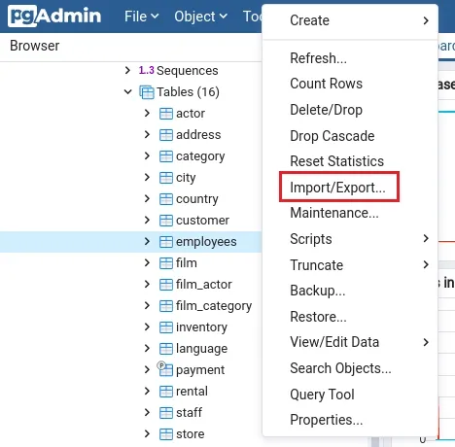Screen dimensions: 455x447
Task: Select the Sequences tree label
Action: 188,71
